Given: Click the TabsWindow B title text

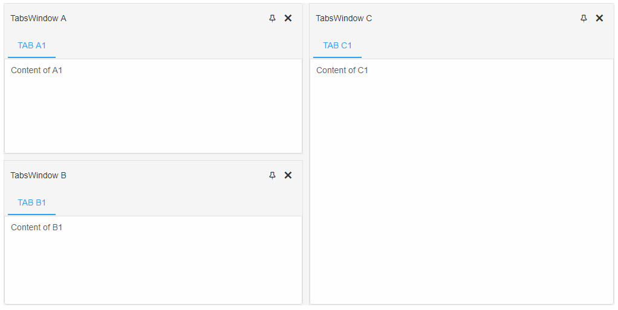Looking at the screenshot, I should pos(38,176).
